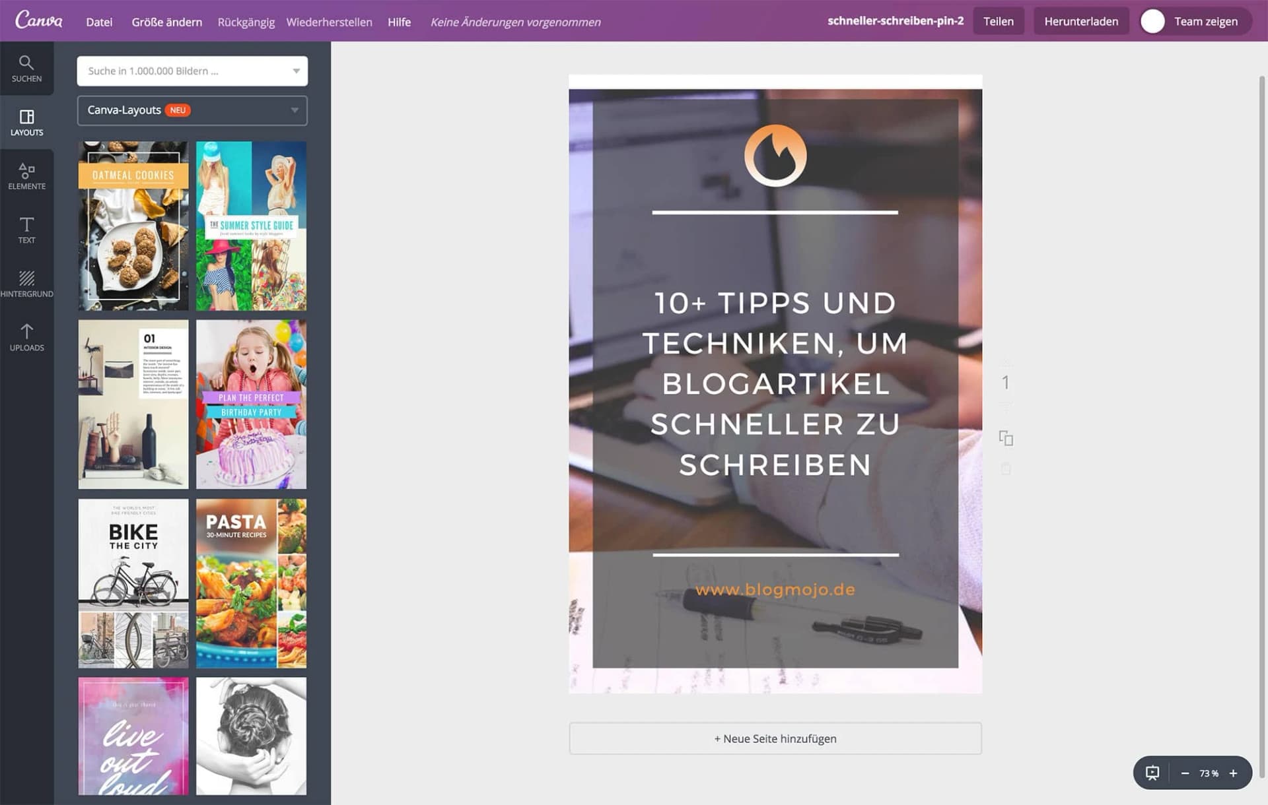Open the Hilfe menu
This screenshot has width=1268, height=805.
[x=399, y=22]
